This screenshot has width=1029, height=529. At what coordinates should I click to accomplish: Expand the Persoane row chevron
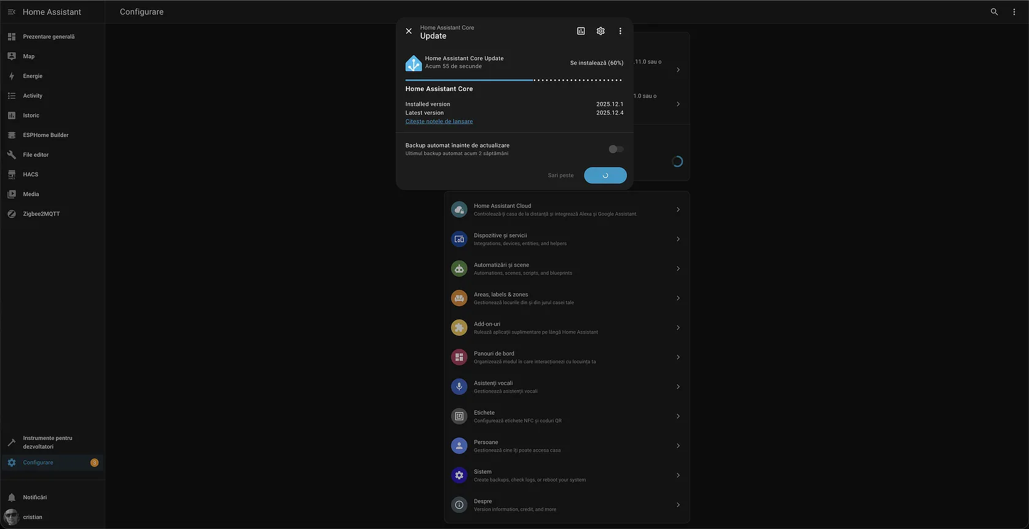678,445
